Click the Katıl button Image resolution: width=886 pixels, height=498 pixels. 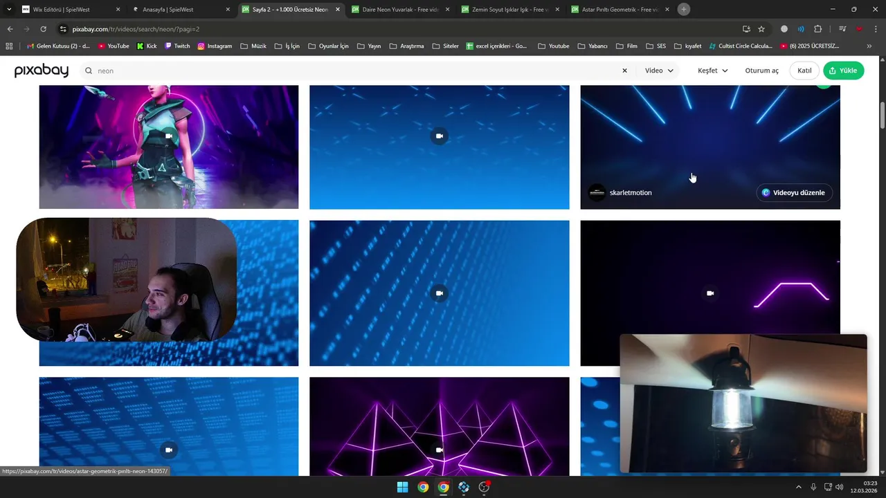[x=804, y=71]
